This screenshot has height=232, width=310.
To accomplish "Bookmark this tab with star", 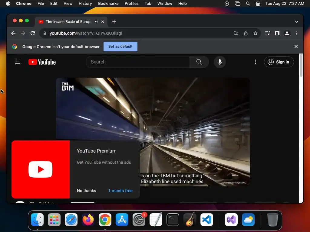I will (256, 33).
